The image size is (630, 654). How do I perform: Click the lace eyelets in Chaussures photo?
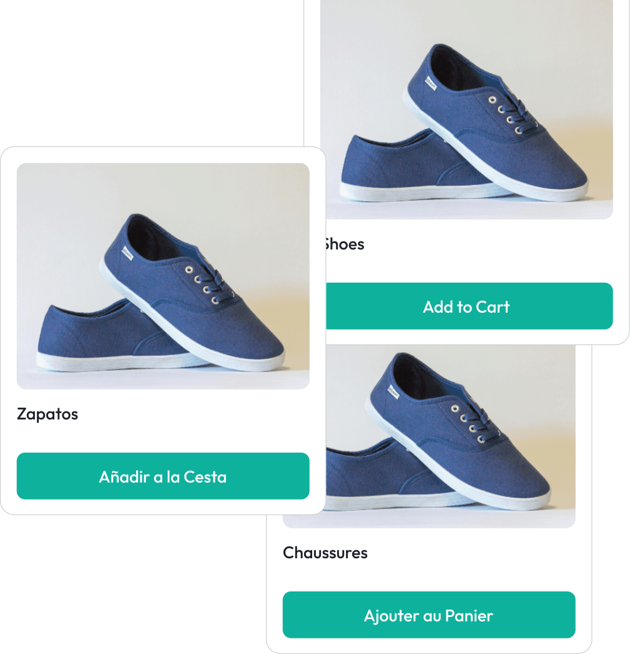[468, 423]
